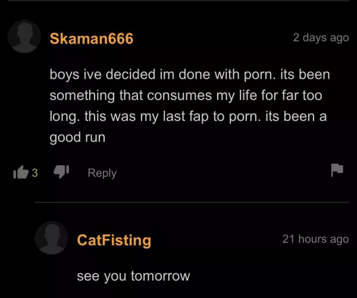
Task: Visit the CatFisting username link
Action: pyautogui.click(x=114, y=240)
